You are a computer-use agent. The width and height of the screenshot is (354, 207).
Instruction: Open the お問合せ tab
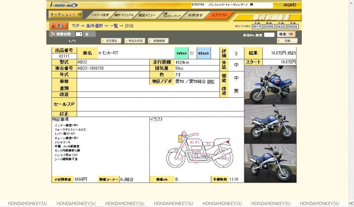pyautogui.click(x=195, y=15)
